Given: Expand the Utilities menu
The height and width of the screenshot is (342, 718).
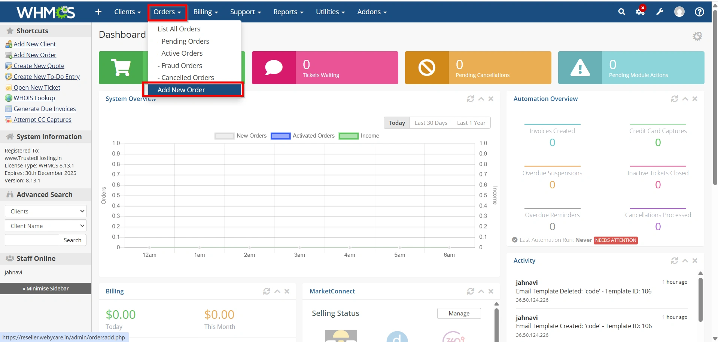Looking at the screenshot, I should [x=330, y=12].
